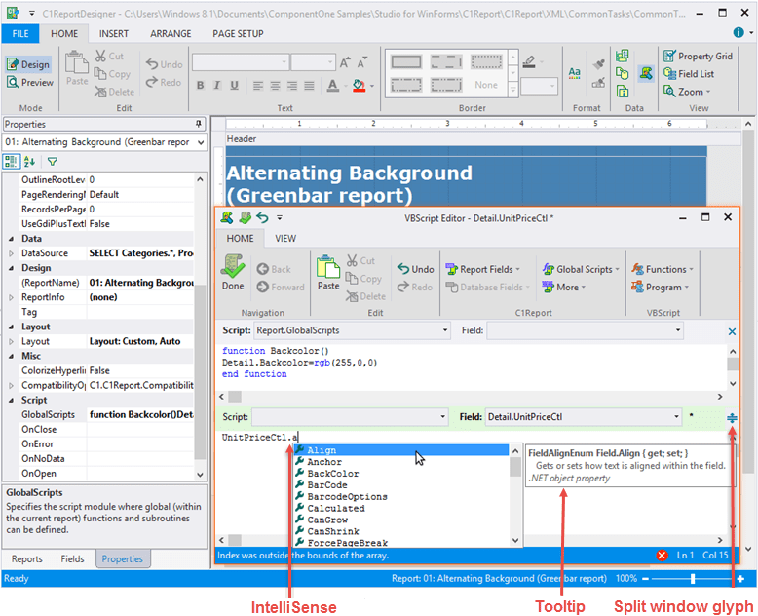Select the solid border style
The image size is (758, 616).
(406, 61)
